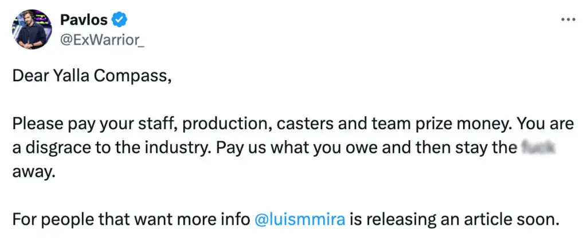Click the greeting 'Dear Yalla Compass,'
The height and width of the screenshot is (238, 587).
(92, 76)
